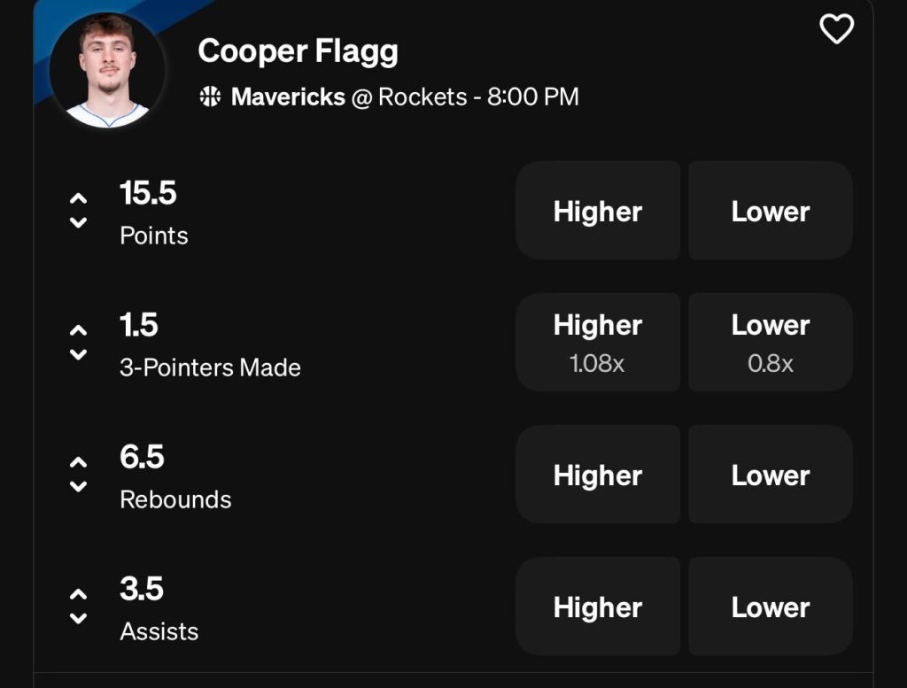Choose Lower for 6.5 Rebounds

[x=770, y=475]
